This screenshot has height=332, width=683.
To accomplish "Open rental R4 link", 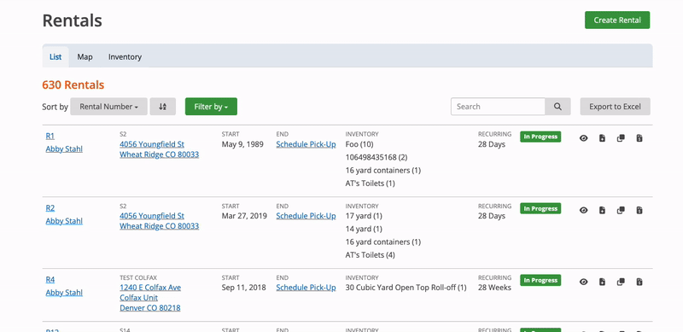I will point(50,280).
